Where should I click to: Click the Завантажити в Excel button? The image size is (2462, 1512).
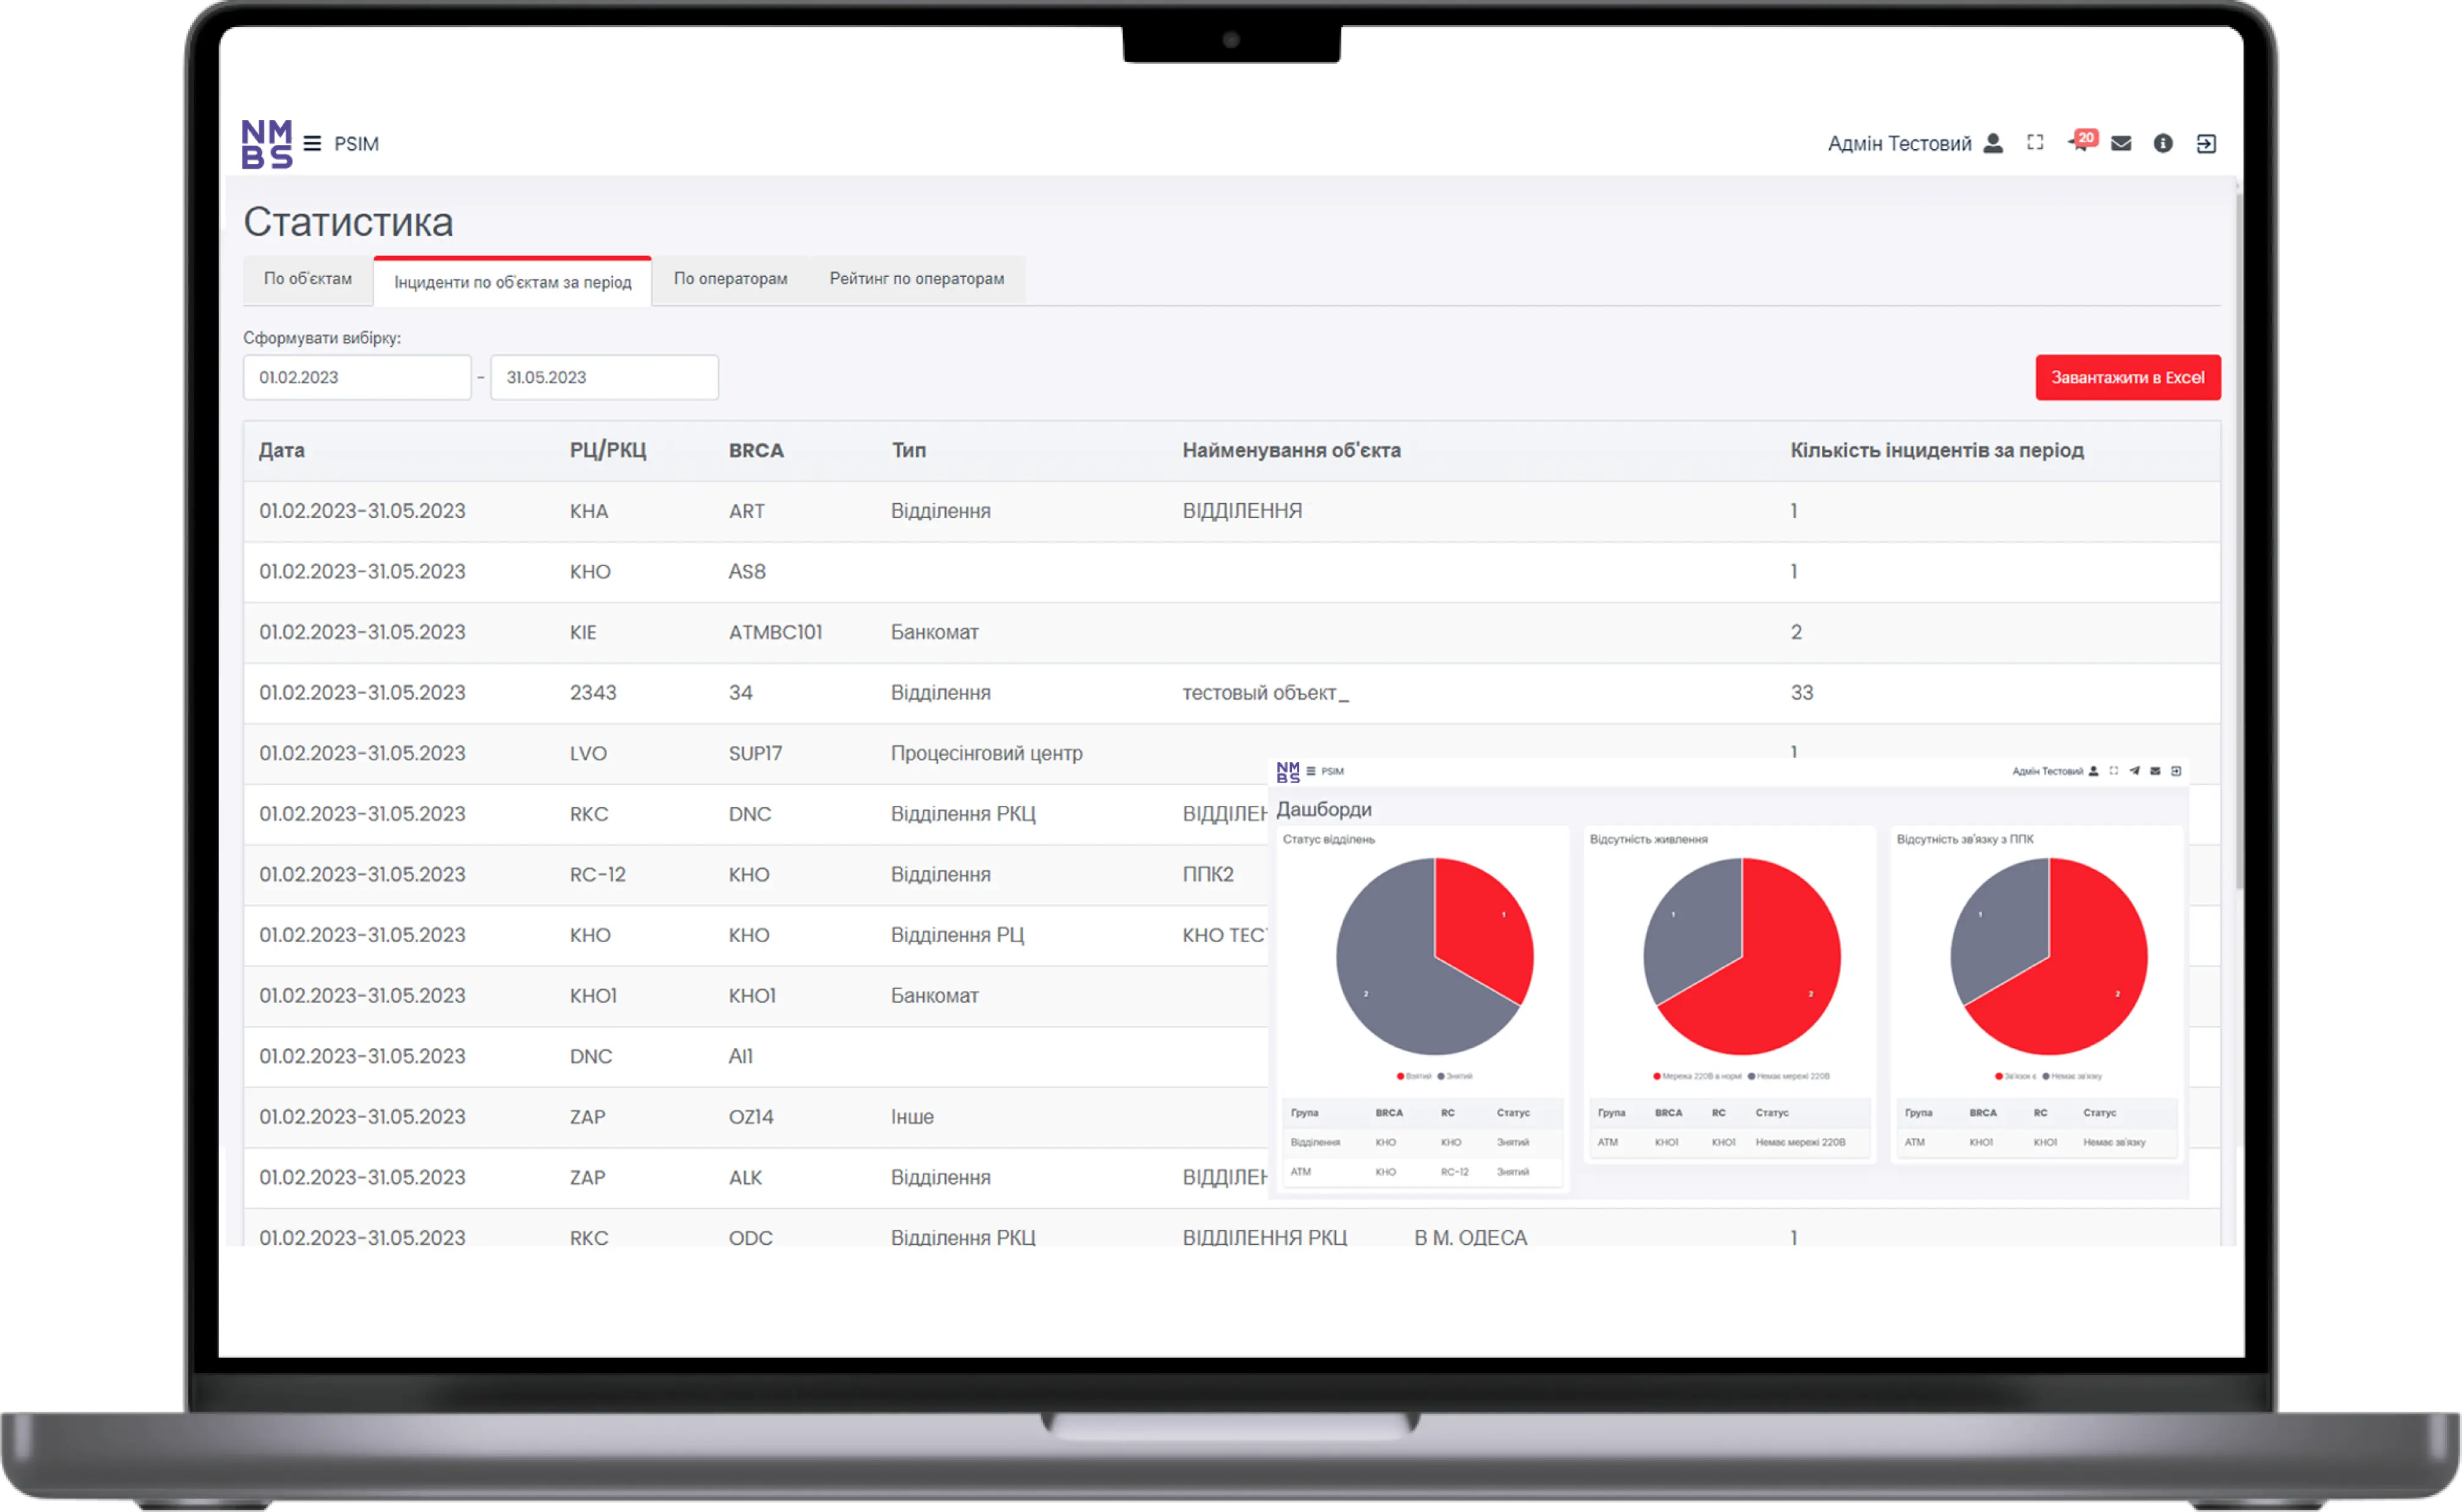tap(2127, 378)
